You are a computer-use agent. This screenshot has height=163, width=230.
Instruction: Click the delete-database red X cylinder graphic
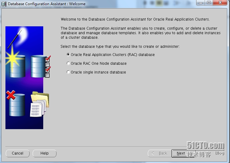(x=15, y=103)
